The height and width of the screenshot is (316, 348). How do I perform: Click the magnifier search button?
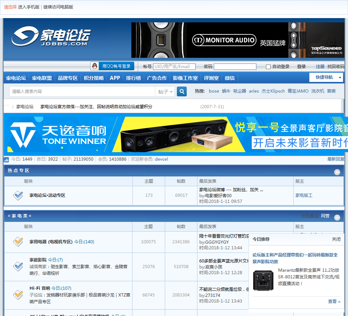coord(181,91)
